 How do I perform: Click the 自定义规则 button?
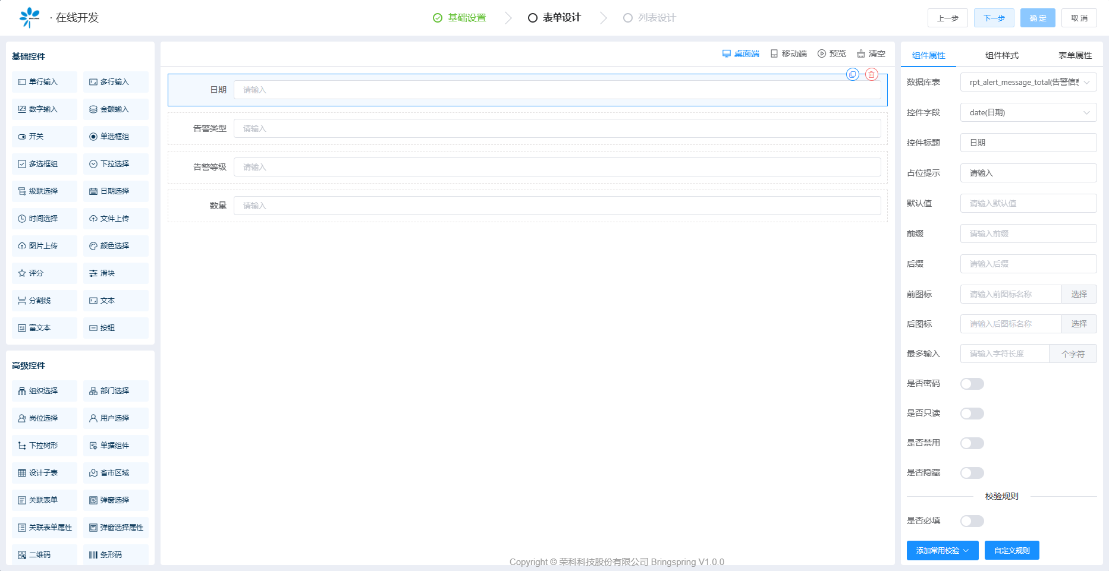click(x=1011, y=551)
